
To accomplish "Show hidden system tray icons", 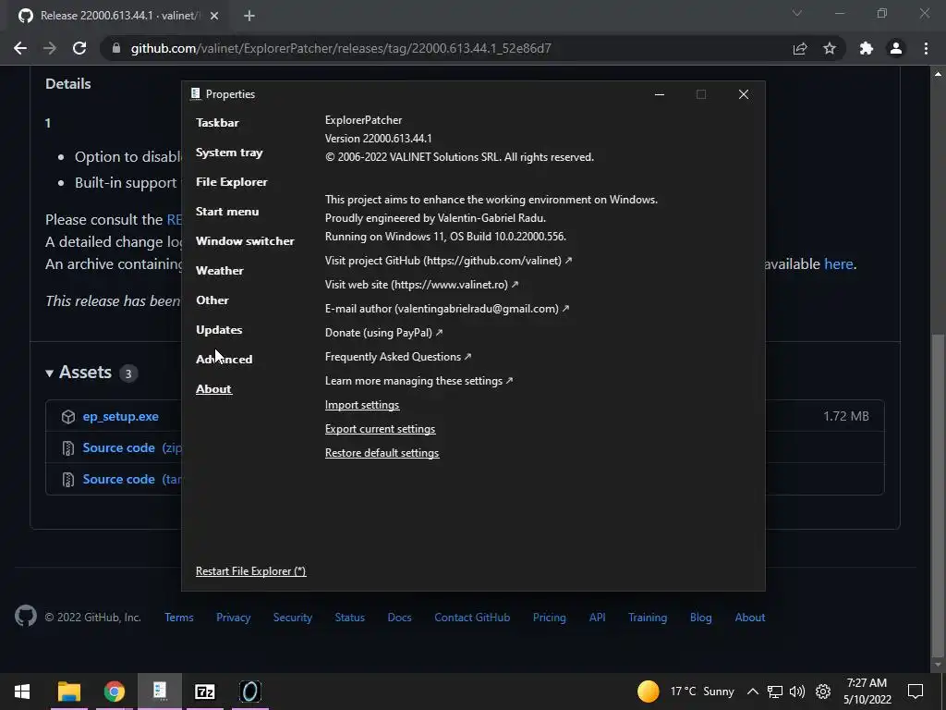I will [752, 692].
